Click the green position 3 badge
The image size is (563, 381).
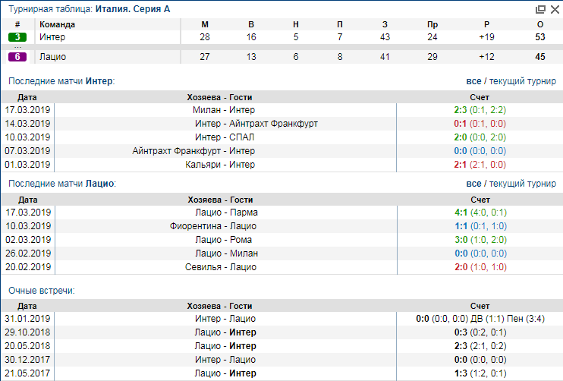pyautogui.click(x=17, y=36)
